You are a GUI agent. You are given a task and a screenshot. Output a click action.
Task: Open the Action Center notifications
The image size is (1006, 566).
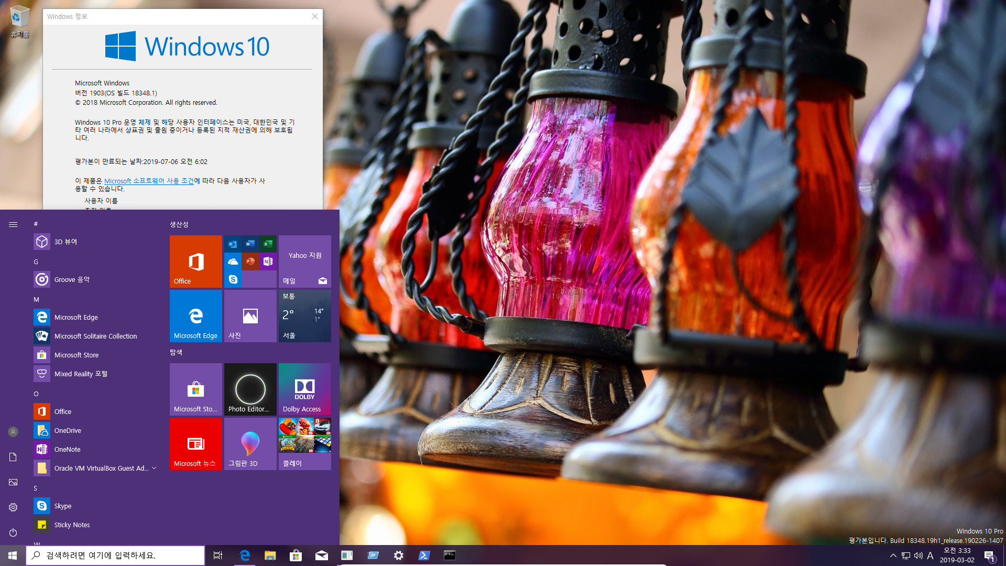989,556
